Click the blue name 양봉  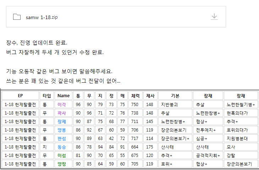pos(62,130)
